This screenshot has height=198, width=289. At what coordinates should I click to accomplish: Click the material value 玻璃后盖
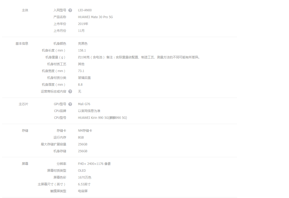pyautogui.click(x=84, y=78)
